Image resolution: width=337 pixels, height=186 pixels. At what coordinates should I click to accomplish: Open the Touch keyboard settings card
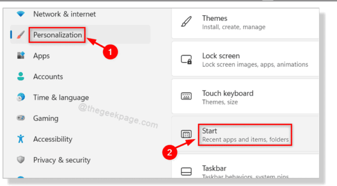tap(245, 96)
